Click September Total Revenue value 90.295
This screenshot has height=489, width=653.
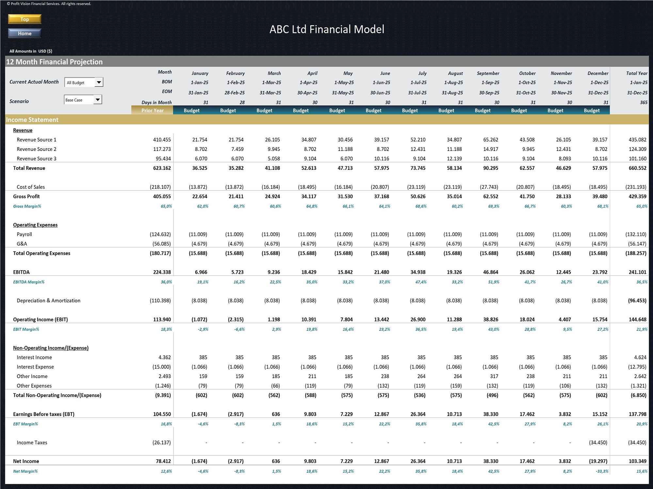click(491, 168)
